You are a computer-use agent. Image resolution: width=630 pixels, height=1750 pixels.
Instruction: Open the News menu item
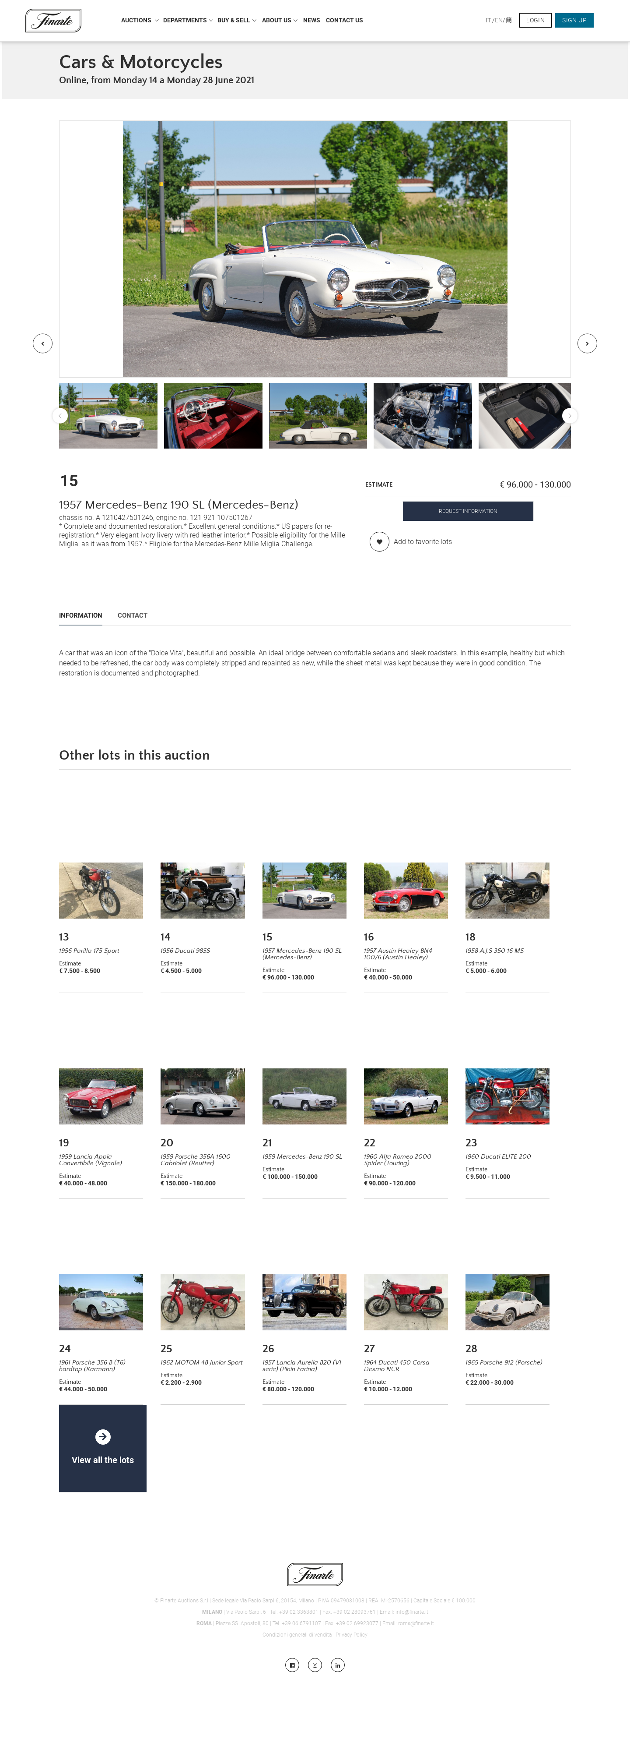(311, 21)
